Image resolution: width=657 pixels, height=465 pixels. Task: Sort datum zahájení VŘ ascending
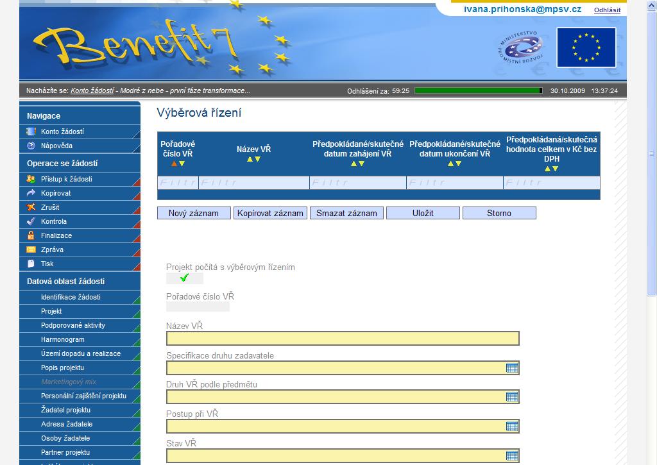coord(354,164)
